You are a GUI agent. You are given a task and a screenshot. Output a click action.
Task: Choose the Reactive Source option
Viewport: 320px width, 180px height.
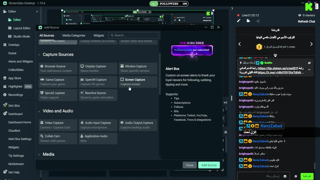click(x=98, y=95)
